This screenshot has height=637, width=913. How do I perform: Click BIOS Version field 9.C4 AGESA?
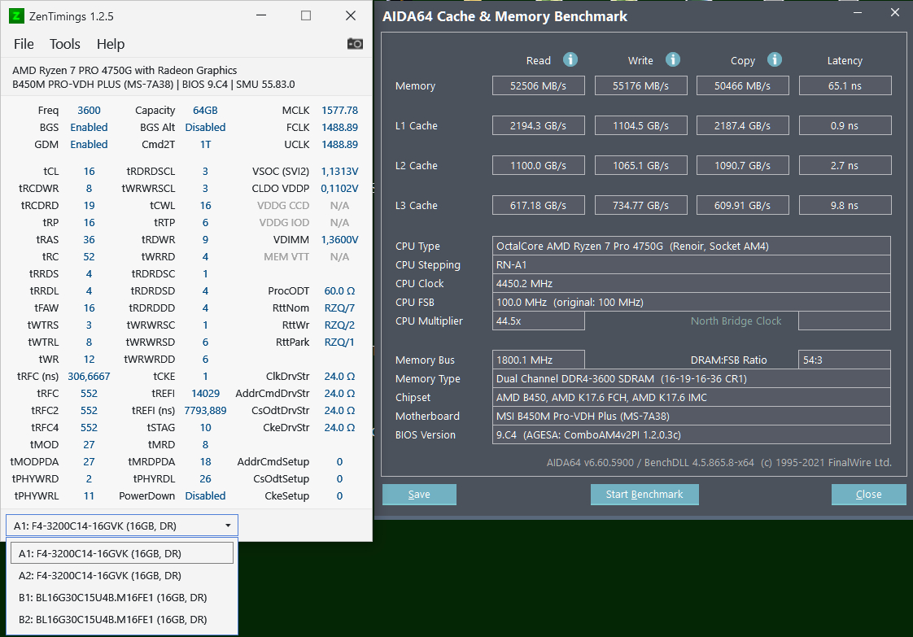691,434
